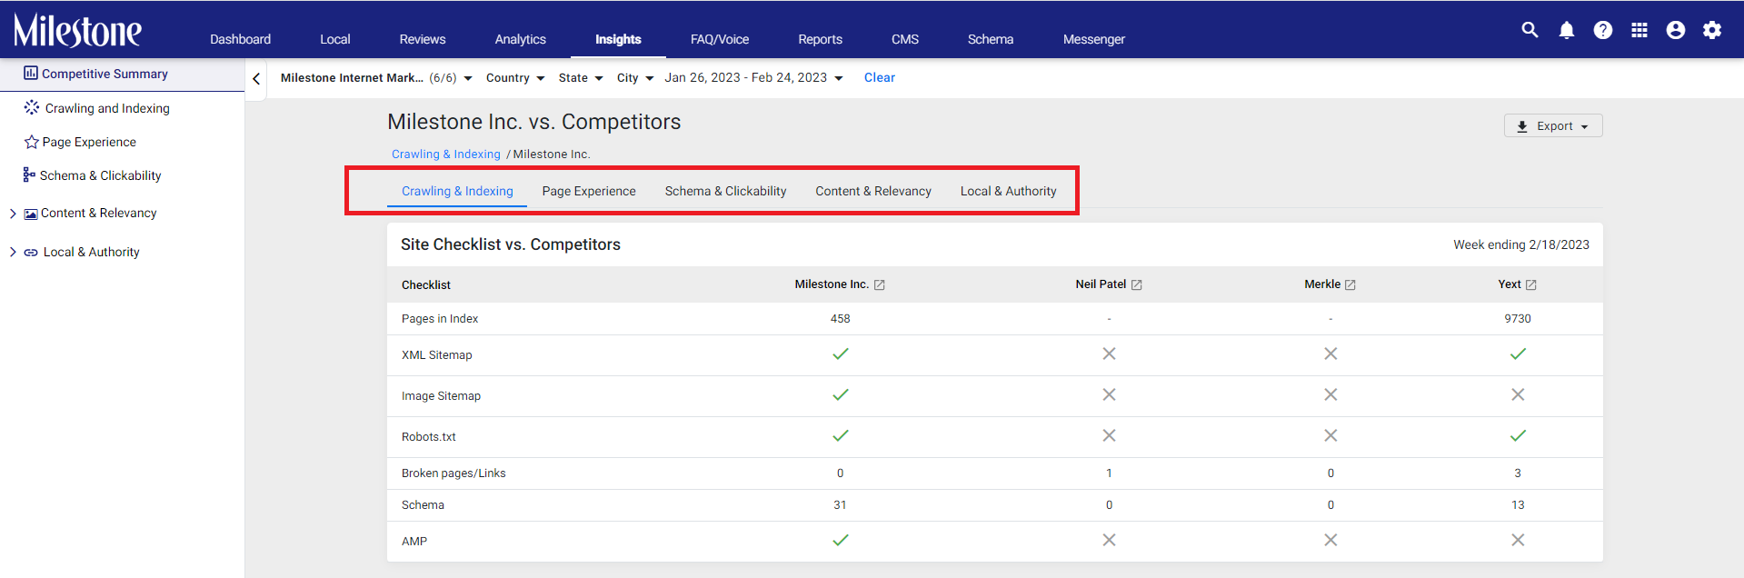Open the FAQ/Voice menu
The height and width of the screenshot is (578, 1744).
[x=720, y=39]
